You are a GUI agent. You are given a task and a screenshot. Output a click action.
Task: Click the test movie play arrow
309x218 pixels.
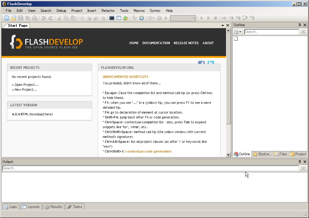pos(166,18)
